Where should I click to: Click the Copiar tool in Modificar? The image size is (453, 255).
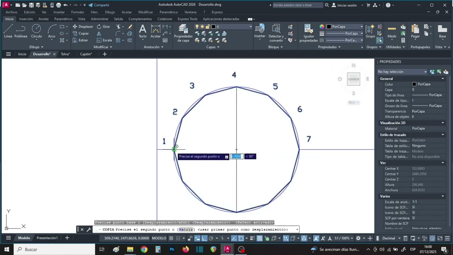tap(81, 33)
